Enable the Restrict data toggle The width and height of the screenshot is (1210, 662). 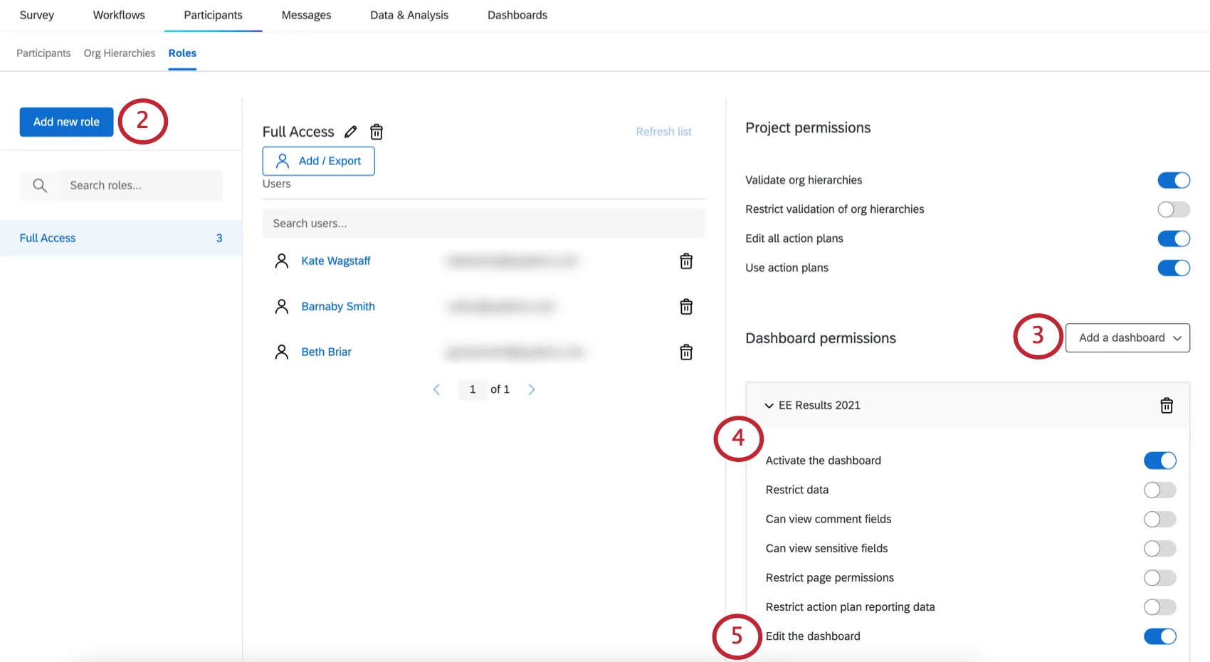click(x=1159, y=490)
